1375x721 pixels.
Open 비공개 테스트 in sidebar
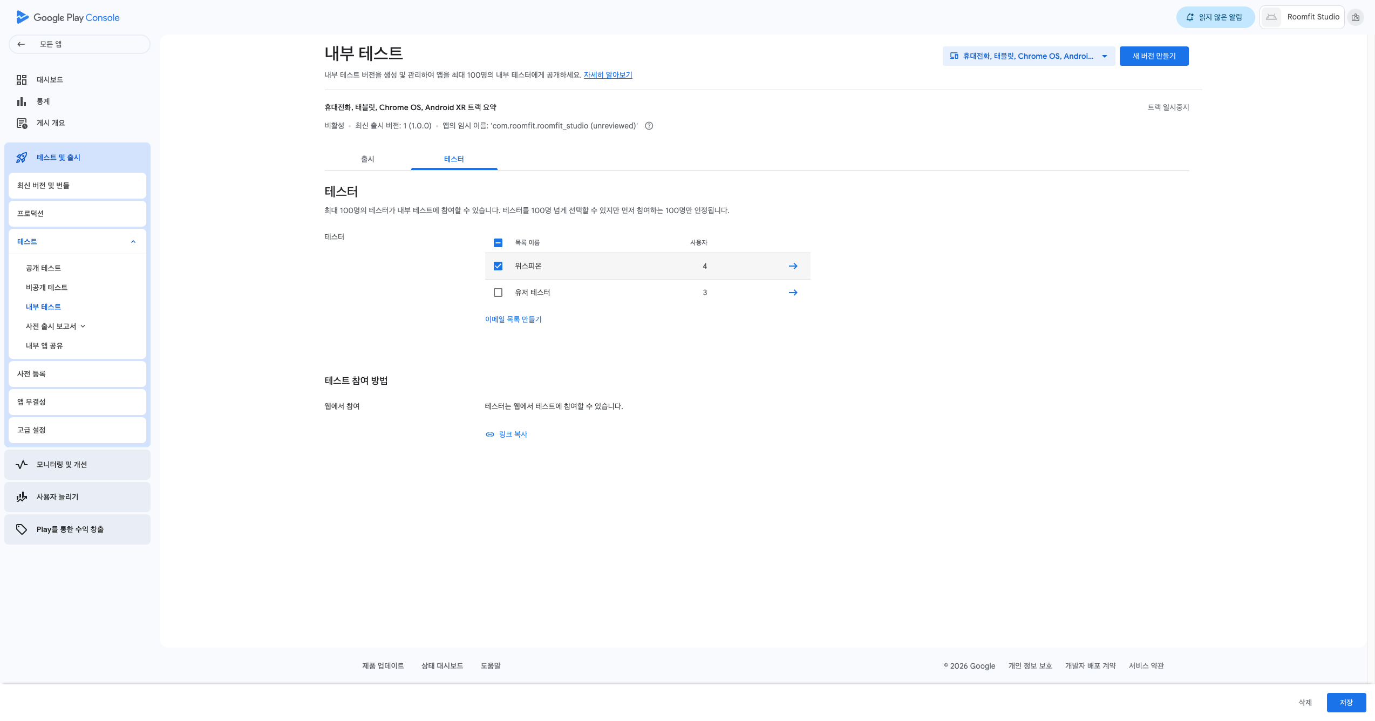[46, 288]
